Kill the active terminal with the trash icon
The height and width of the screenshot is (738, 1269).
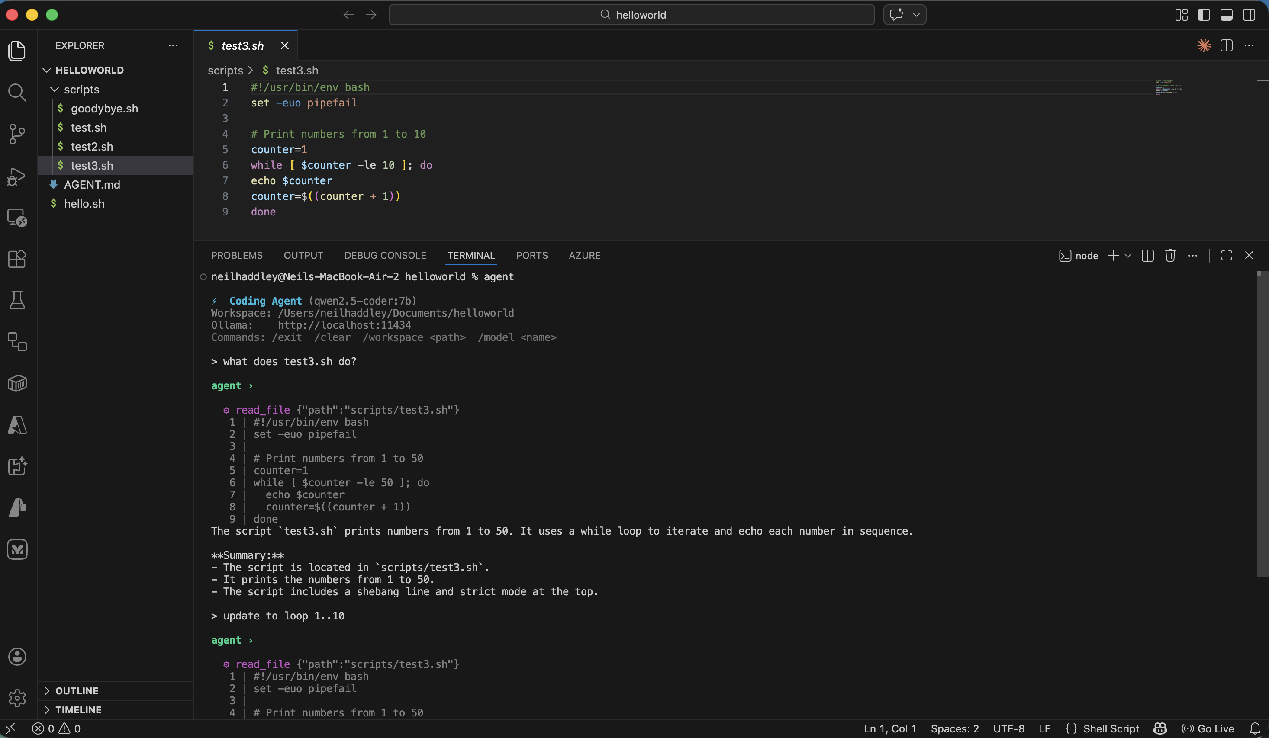coord(1170,255)
